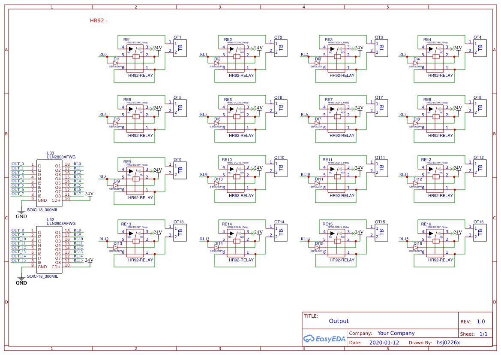Click the schematic title text Output
The width and height of the screenshot is (501, 355).
[x=339, y=321]
